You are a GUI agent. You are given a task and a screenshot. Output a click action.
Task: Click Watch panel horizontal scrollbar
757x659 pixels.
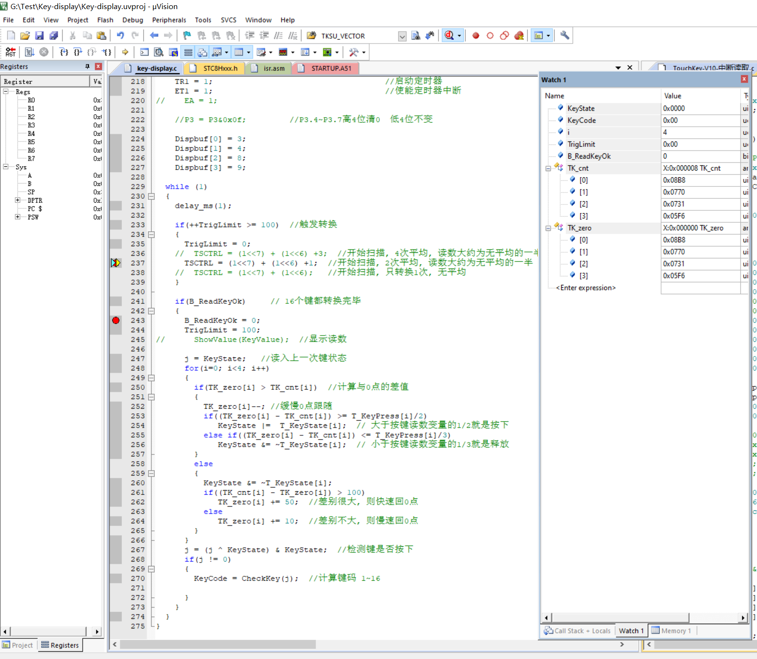click(x=620, y=617)
